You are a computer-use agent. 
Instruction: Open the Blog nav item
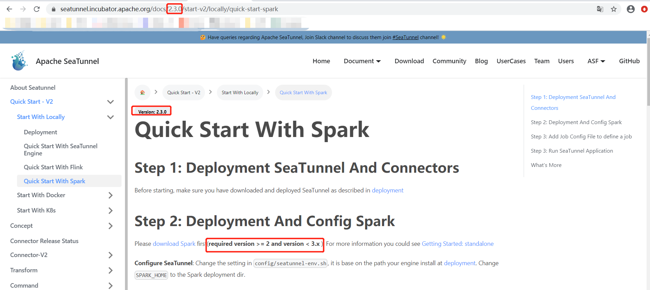(481, 61)
